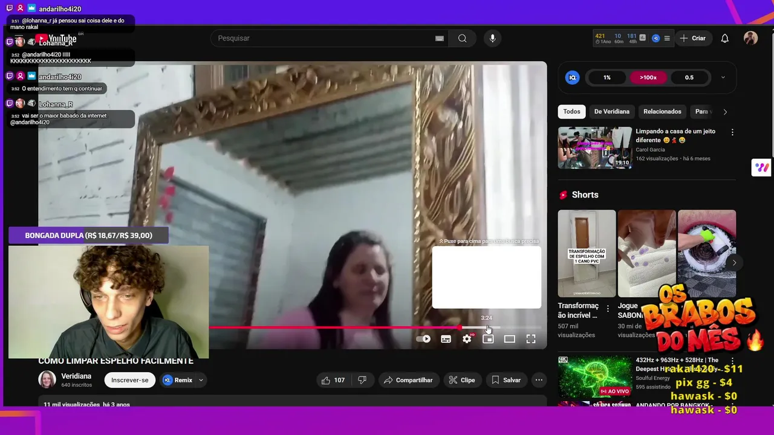Screen dimensions: 774x435
Task: Open video settings gear icon
Action: pyautogui.click(x=467, y=339)
